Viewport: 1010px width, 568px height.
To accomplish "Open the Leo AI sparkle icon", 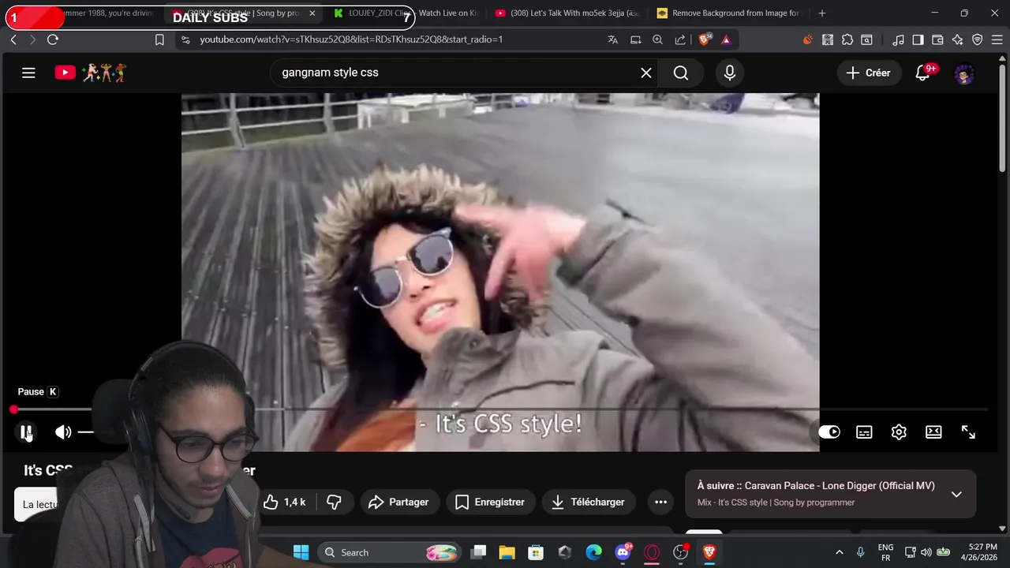I will 957,39.
